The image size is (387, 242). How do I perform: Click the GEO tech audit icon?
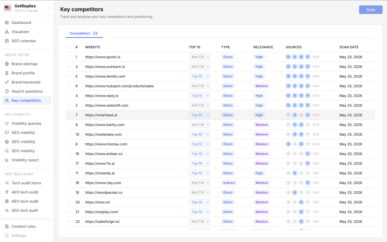pos(7,201)
